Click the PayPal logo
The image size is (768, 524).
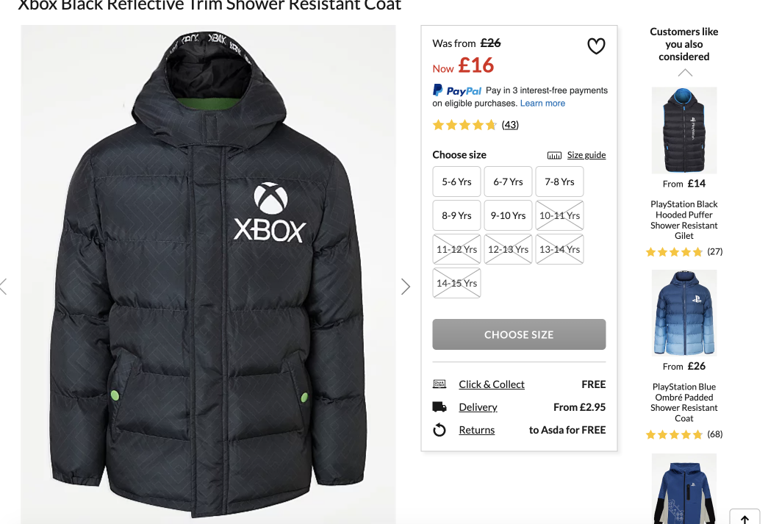[457, 90]
